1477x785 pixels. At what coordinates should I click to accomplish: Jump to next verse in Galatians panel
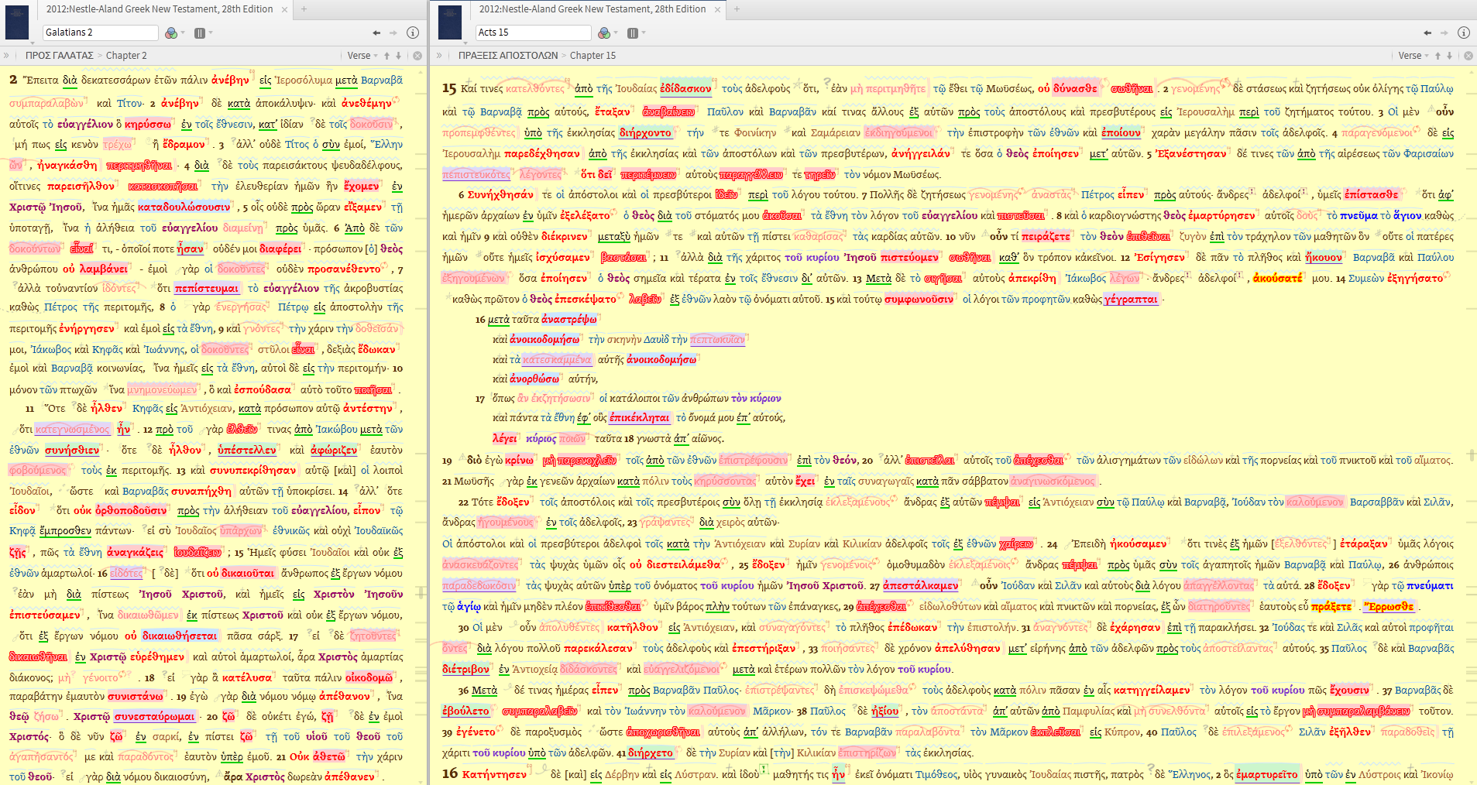point(399,56)
